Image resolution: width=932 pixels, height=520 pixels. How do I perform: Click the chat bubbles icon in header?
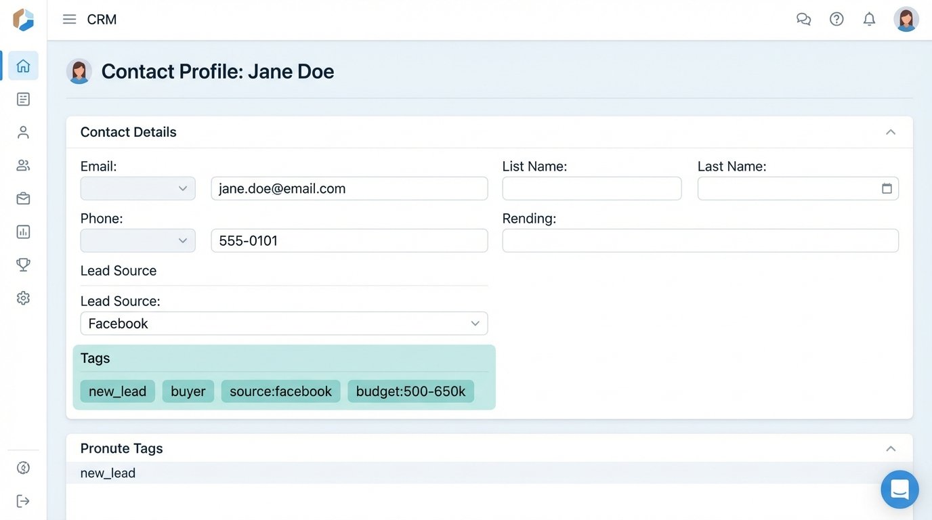(803, 19)
